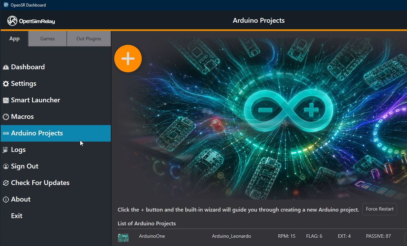Click the Smart Launcher SL icon
This screenshot has height=246, width=407.
click(6, 100)
